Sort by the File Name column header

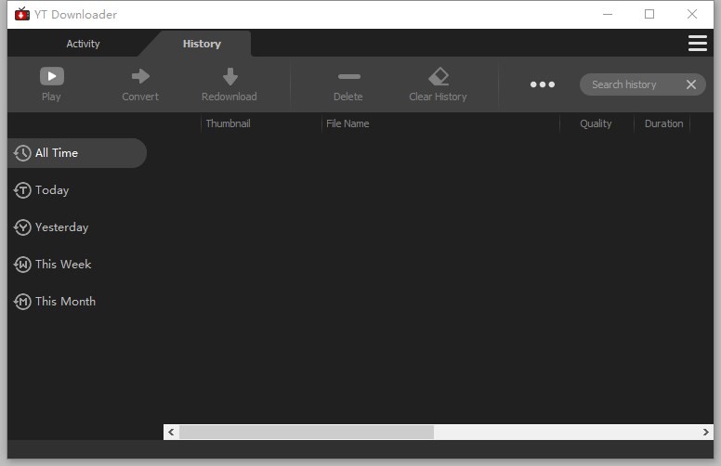(347, 123)
